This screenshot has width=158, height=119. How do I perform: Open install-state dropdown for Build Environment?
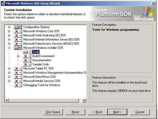coord(27,56)
